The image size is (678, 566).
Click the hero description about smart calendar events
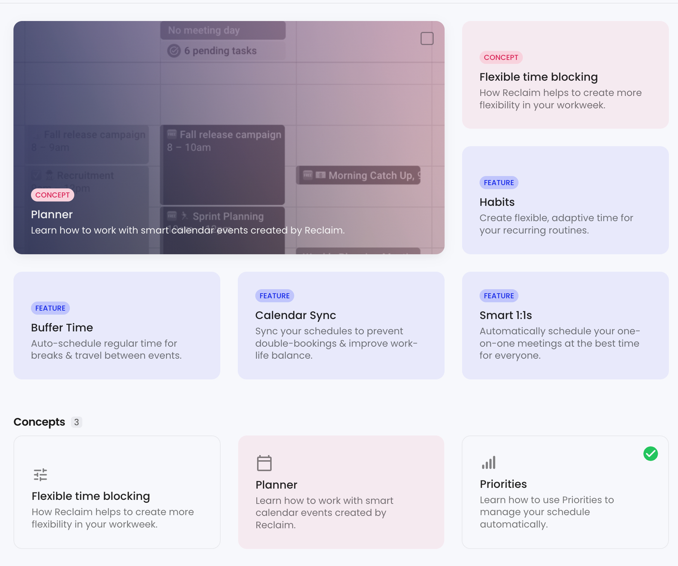coord(188,230)
